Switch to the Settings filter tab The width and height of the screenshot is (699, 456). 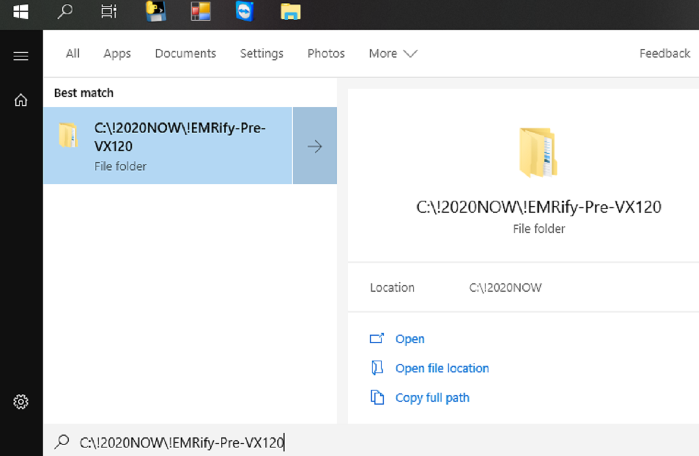(x=261, y=54)
